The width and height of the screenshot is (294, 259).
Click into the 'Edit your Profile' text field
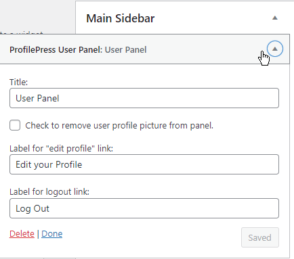[144, 164]
